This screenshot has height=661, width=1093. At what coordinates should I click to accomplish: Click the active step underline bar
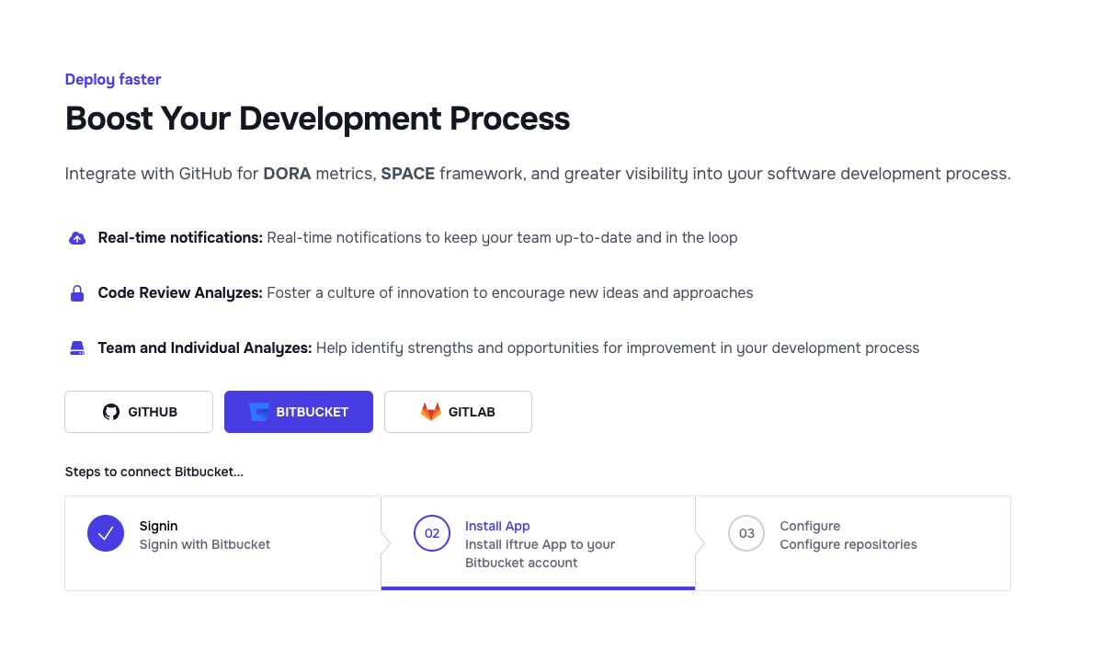pos(538,588)
